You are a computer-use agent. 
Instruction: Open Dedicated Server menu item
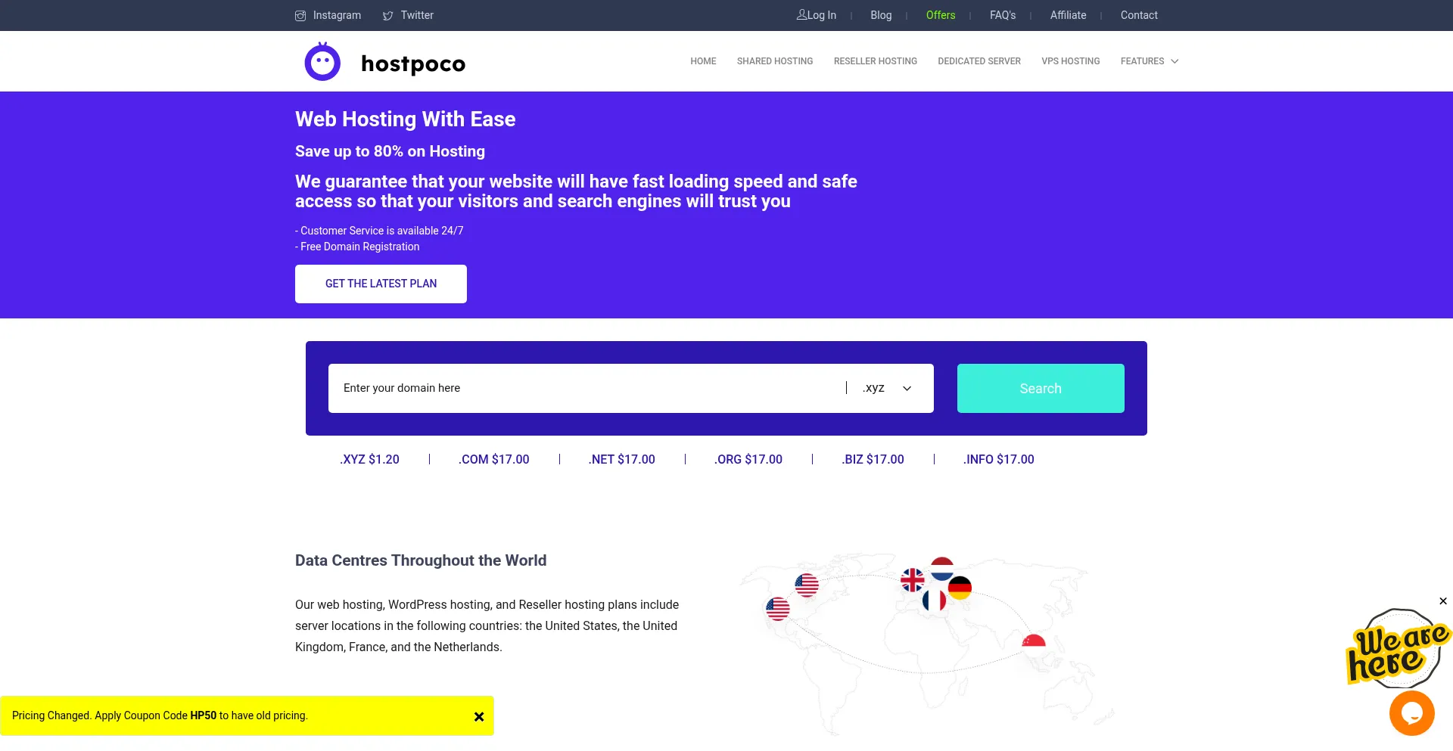pyautogui.click(x=979, y=61)
